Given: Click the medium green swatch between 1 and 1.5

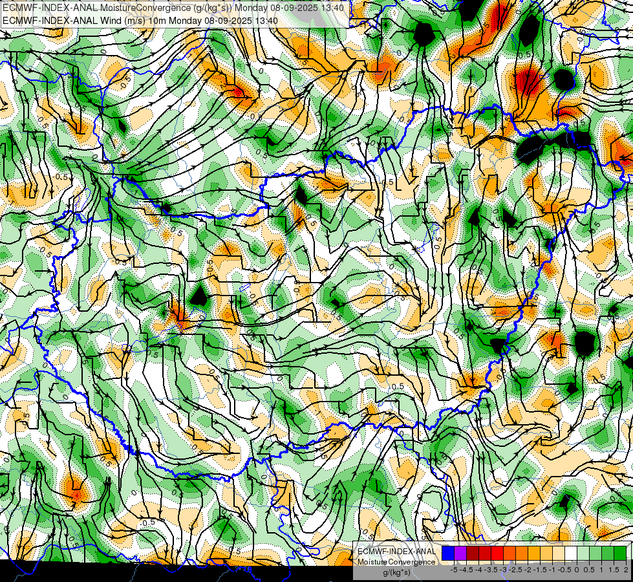Looking at the screenshot, I should pyautogui.click(x=608, y=554).
